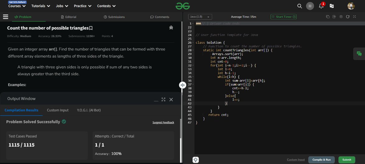Report a bug with the beetle icon

(171, 28)
